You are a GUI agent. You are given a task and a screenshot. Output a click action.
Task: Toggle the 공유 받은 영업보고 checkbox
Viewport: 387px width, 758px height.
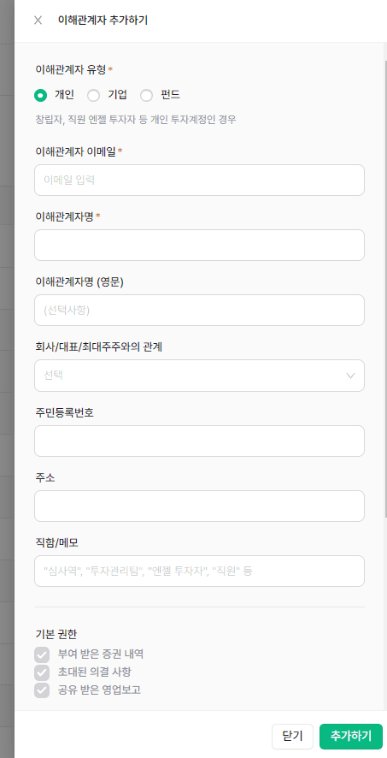tap(42, 690)
